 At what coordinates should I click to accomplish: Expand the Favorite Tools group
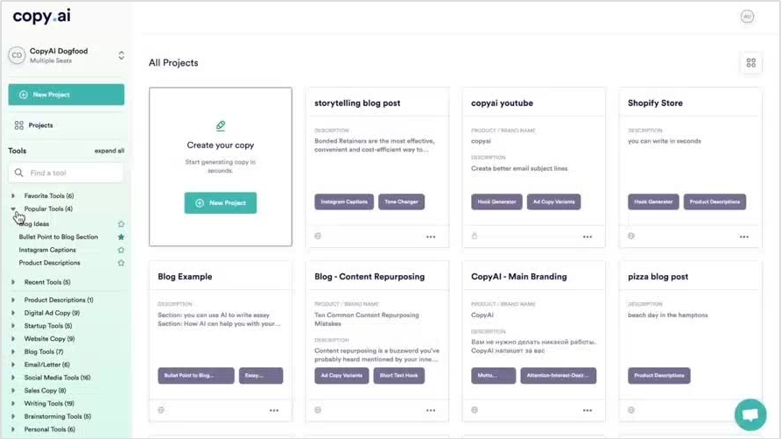[x=49, y=195]
